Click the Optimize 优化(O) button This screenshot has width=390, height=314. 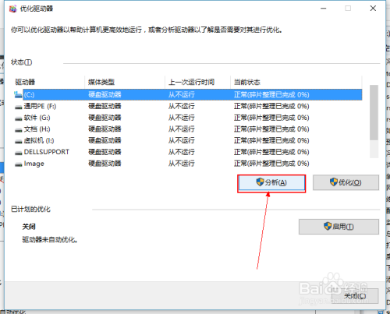coord(346,182)
